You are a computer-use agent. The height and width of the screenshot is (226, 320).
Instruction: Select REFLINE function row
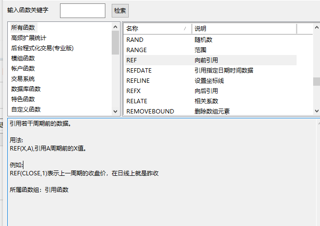pyautogui.click(x=211, y=80)
